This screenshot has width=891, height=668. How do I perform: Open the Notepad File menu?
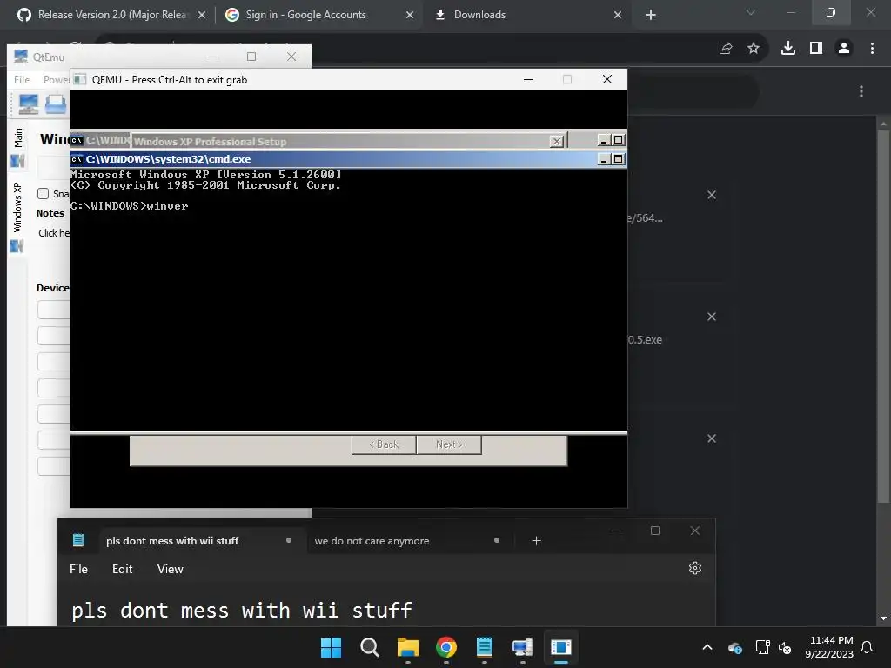[78, 569]
